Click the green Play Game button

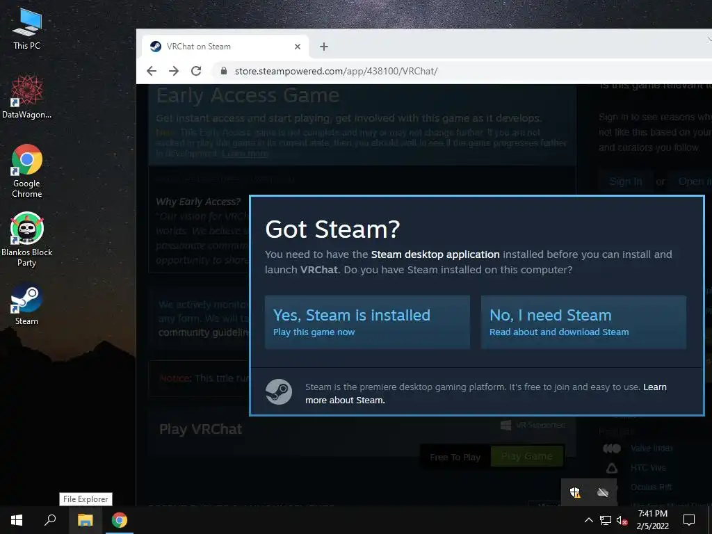[x=527, y=456]
